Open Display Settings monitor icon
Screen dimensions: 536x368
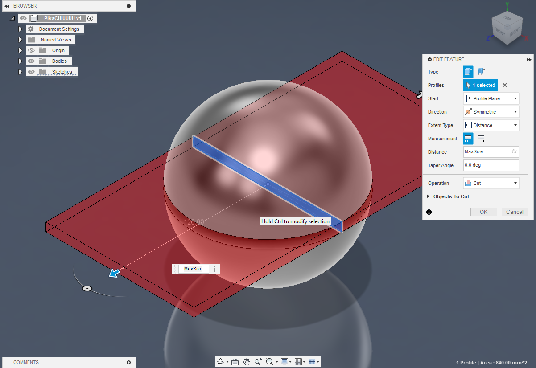(x=284, y=362)
